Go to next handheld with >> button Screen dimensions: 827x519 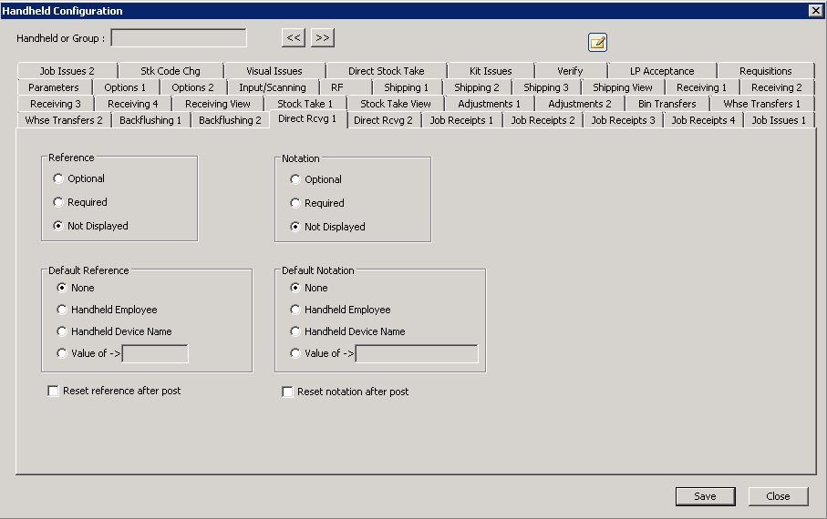[323, 37]
